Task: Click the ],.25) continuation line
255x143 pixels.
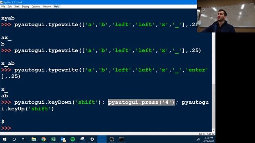Action: [11, 76]
